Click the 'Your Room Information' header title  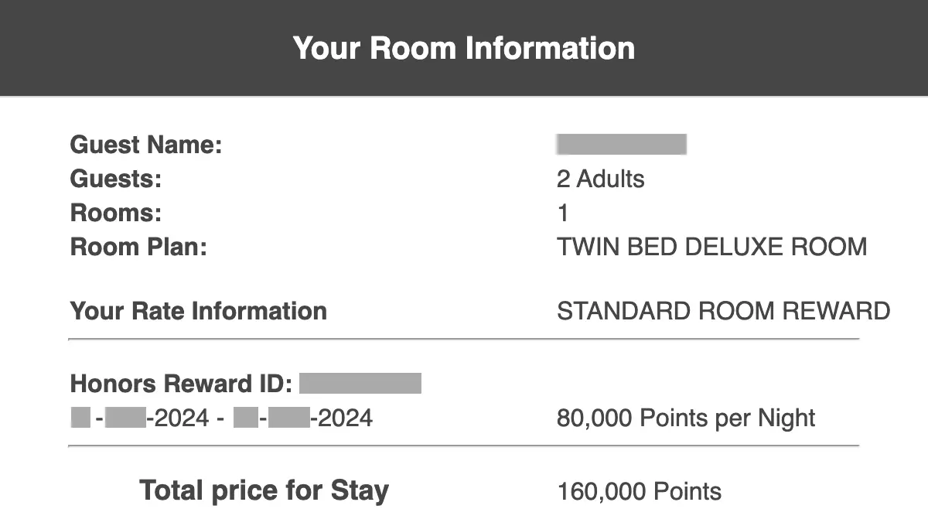pos(464,48)
